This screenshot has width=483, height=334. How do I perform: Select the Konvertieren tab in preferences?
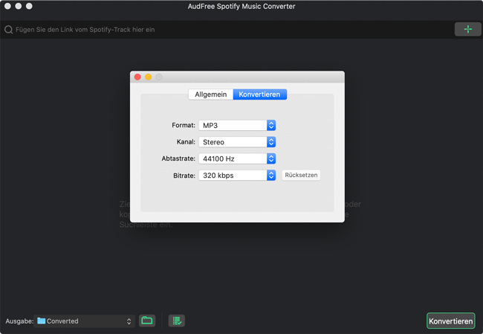[x=259, y=94]
